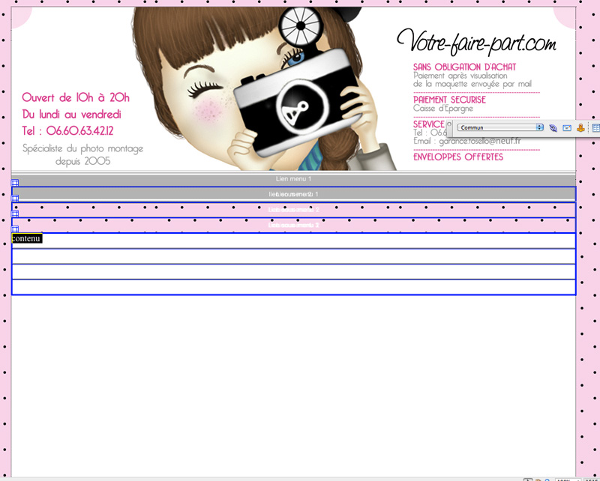Click the garance.tosello@neuf.fr email text
The image size is (600, 481).
(x=480, y=141)
